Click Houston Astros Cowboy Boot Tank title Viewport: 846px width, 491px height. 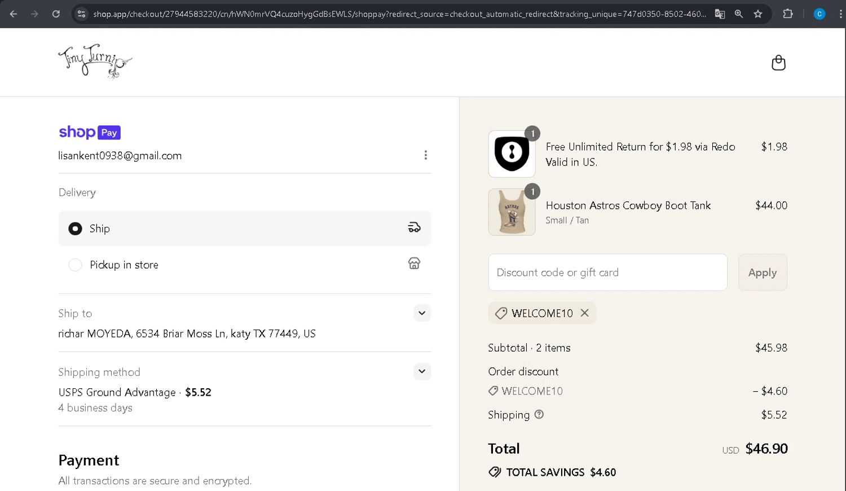click(628, 205)
